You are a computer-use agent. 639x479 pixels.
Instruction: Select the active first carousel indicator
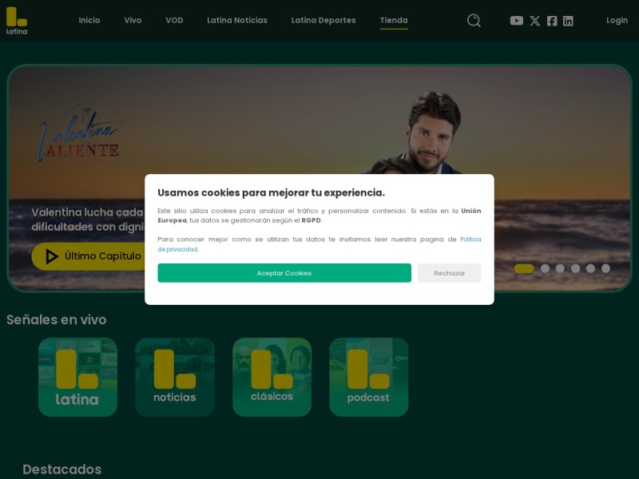pyautogui.click(x=524, y=268)
